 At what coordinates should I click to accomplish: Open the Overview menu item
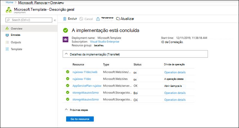click(x=29, y=29)
